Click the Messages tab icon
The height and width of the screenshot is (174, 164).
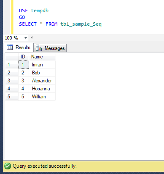click(x=39, y=48)
